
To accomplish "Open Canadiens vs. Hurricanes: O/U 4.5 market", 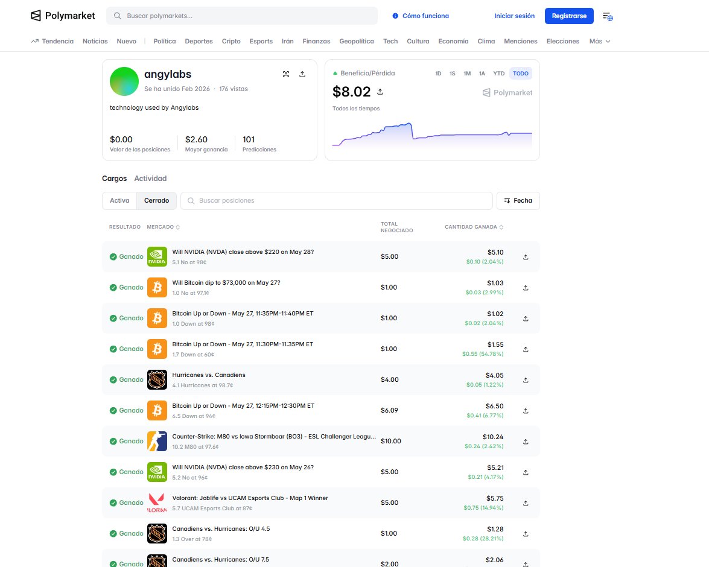I will (221, 528).
